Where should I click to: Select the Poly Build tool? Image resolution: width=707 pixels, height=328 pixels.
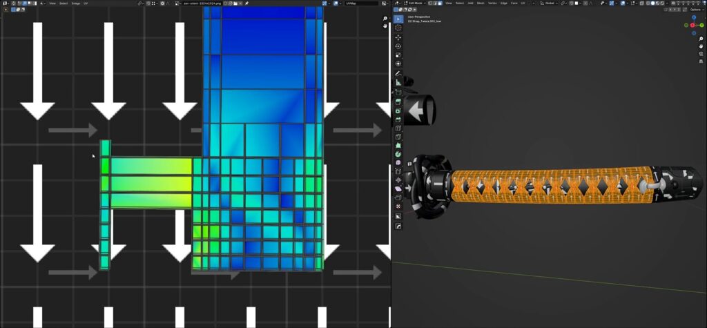coord(398,146)
